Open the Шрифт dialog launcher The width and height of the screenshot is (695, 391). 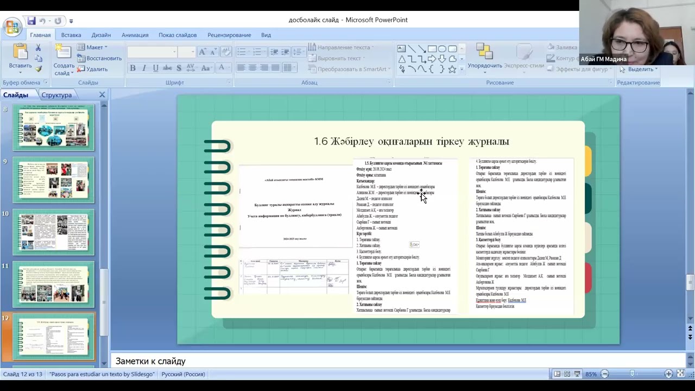pyautogui.click(x=228, y=83)
